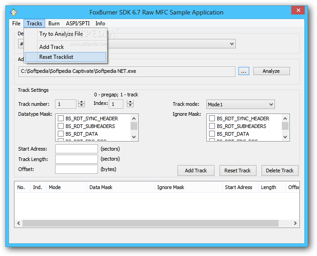Click the FoxBurner app icon in title bar
The image size is (317, 256).
tap(14, 12)
